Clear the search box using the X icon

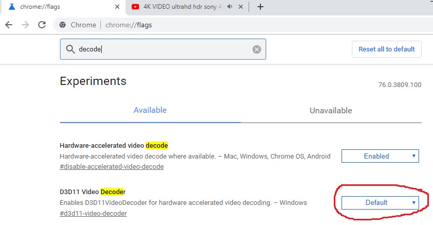(x=256, y=49)
